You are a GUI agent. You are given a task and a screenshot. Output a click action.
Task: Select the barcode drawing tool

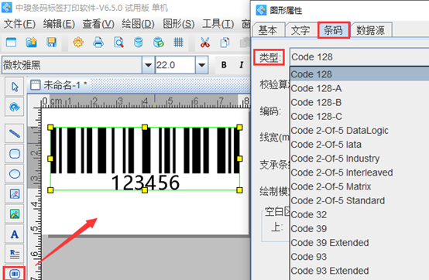(x=15, y=274)
